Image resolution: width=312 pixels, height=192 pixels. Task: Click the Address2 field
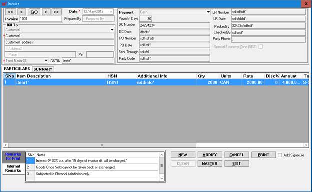tap(59, 48)
